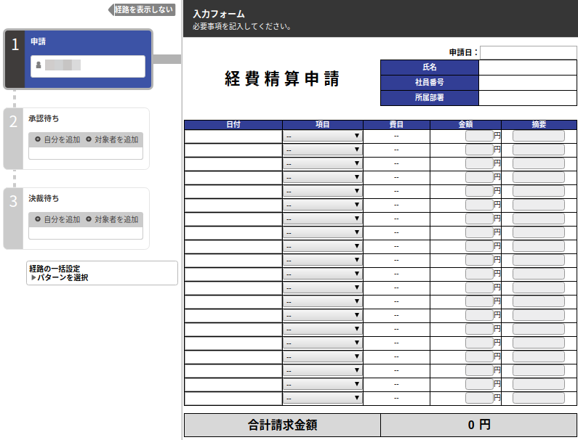Viewport: 578px width, 440px height.
Task: Click the 項目 column header
Action: 323,124
